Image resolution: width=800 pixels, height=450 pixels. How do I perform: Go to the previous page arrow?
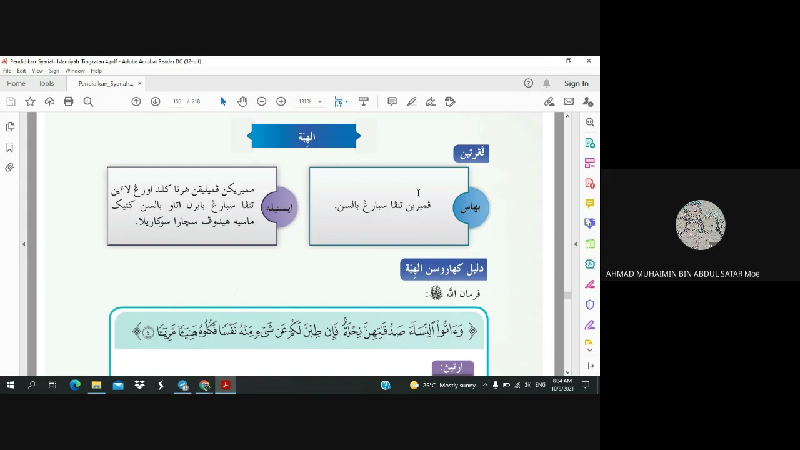pos(136,101)
